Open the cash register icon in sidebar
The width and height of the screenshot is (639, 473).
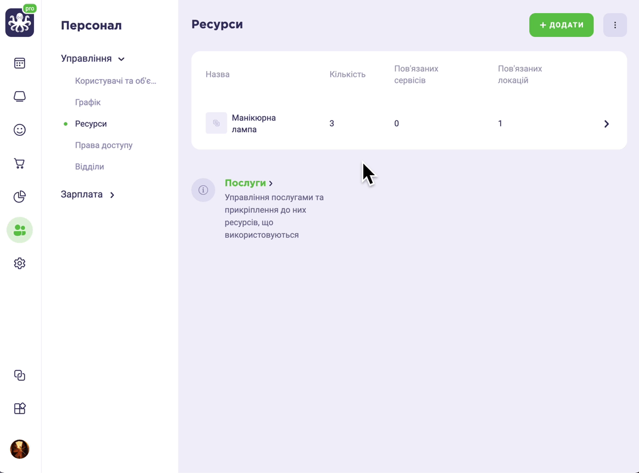click(20, 97)
